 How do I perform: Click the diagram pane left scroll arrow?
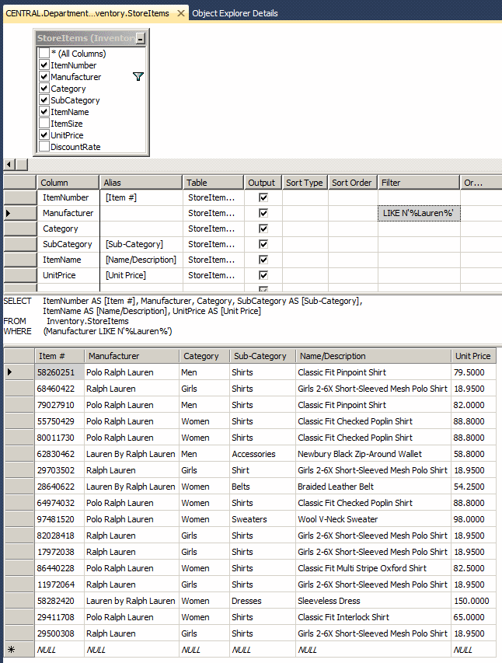(x=9, y=165)
